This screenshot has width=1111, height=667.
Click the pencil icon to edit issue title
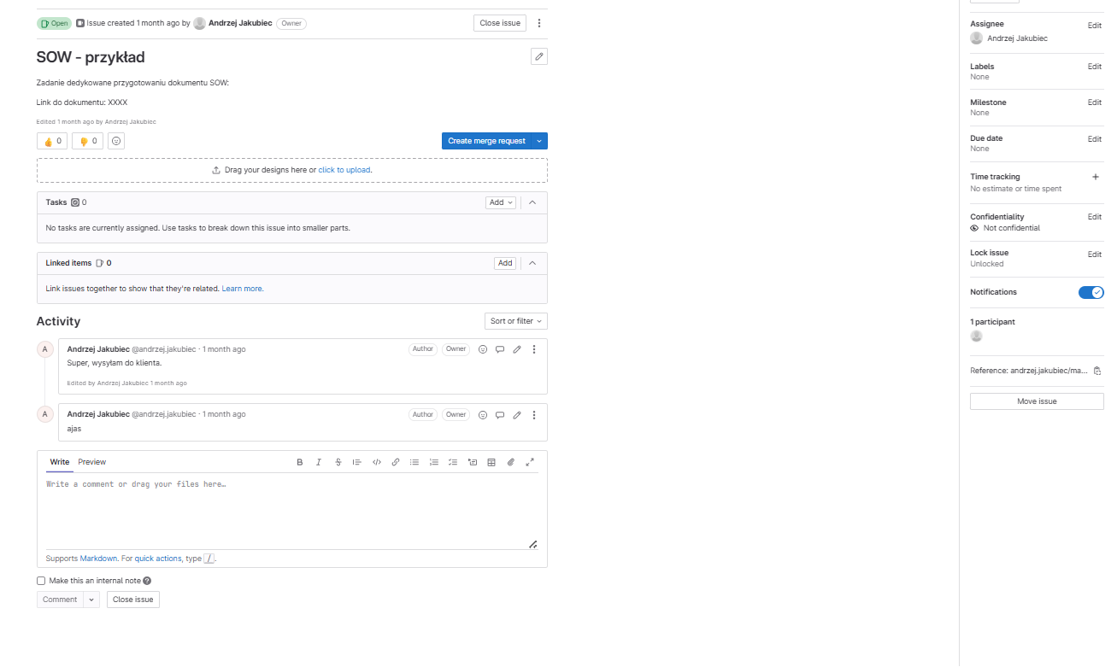pos(538,56)
